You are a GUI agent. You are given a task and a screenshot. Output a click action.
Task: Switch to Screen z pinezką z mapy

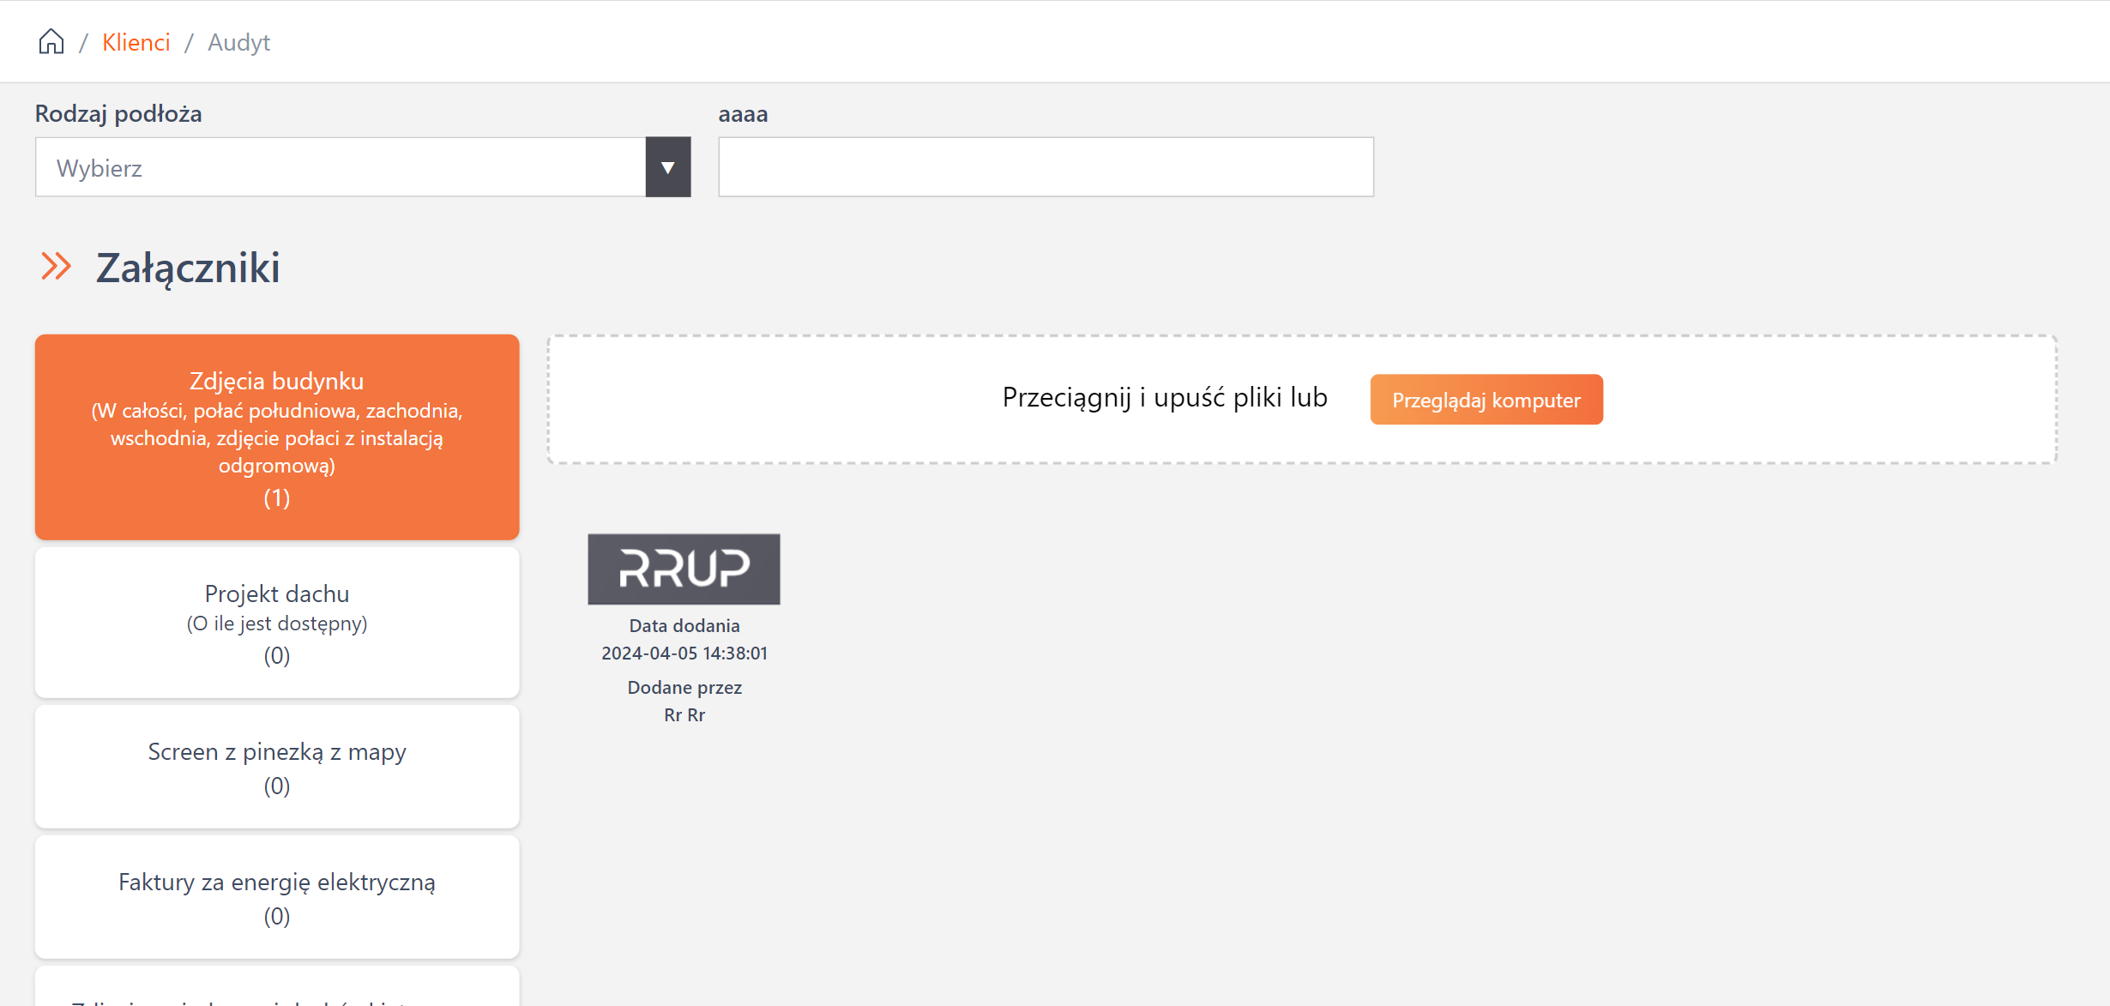coord(277,767)
